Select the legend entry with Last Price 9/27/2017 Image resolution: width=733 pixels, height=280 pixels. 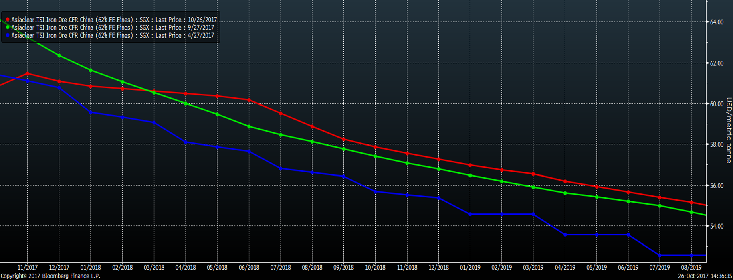click(112, 28)
